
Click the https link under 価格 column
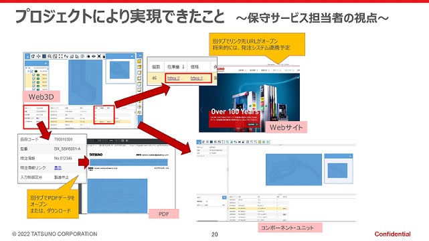point(198,78)
